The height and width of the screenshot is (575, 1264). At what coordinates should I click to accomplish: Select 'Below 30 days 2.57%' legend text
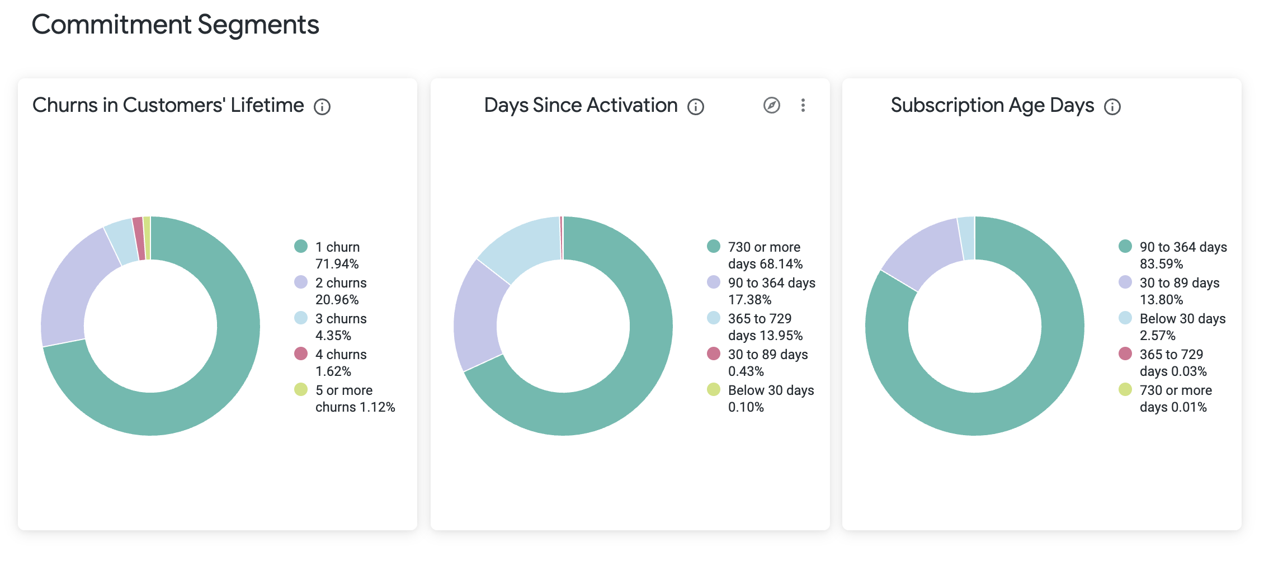click(1183, 327)
